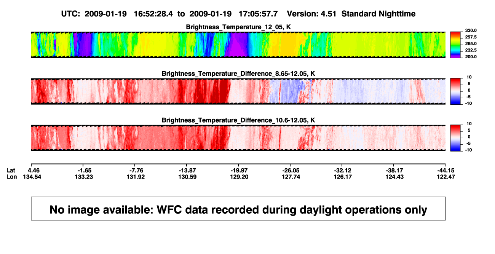The height and width of the screenshot is (254, 495).
Task: Click the -13.87 latitude axis label
Action: click(187, 170)
